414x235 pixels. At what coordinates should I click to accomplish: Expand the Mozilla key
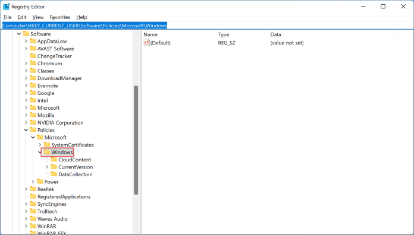click(26, 115)
